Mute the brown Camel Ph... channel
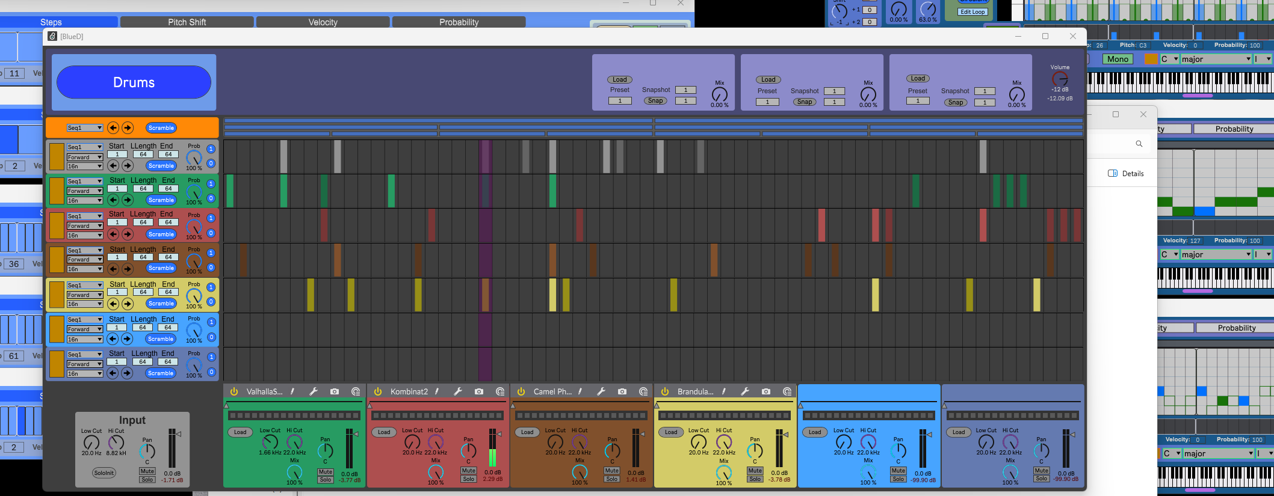1274x496 pixels. pos(612,471)
